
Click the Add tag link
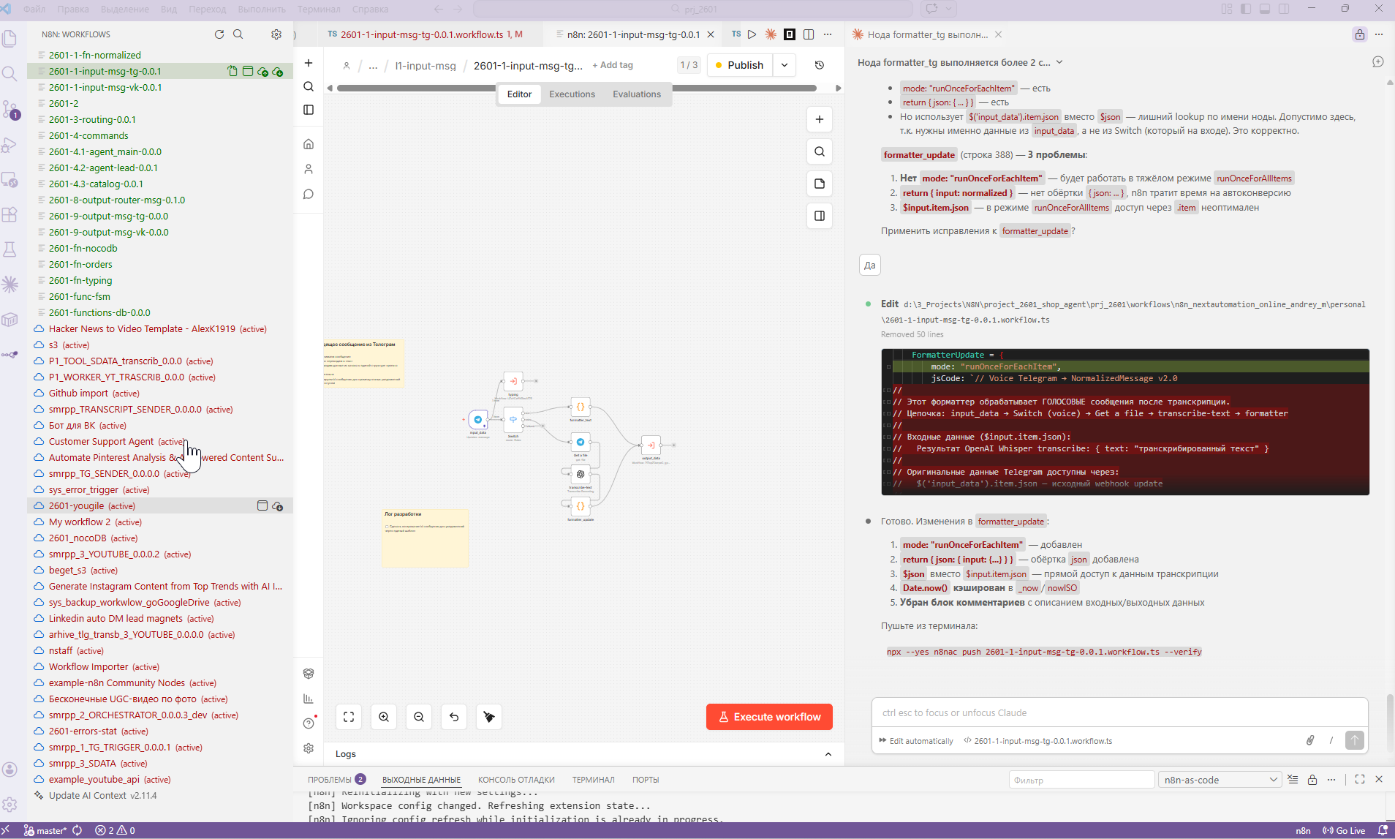(613, 65)
